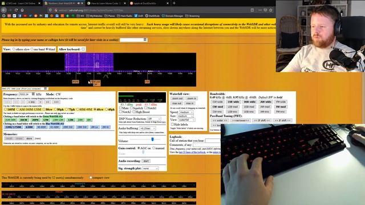The width and height of the screenshot is (365, 205).
Task: Open the Audio buffering dropdown
Action: (x=147, y=128)
